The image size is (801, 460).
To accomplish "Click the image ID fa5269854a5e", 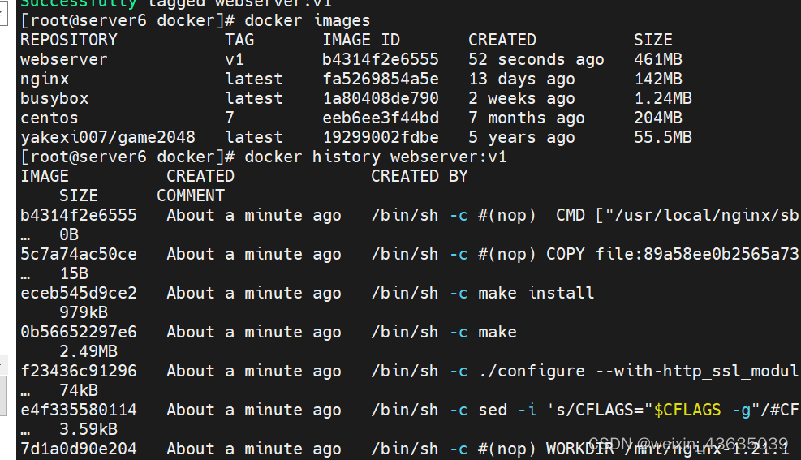I will pos(381,80).
